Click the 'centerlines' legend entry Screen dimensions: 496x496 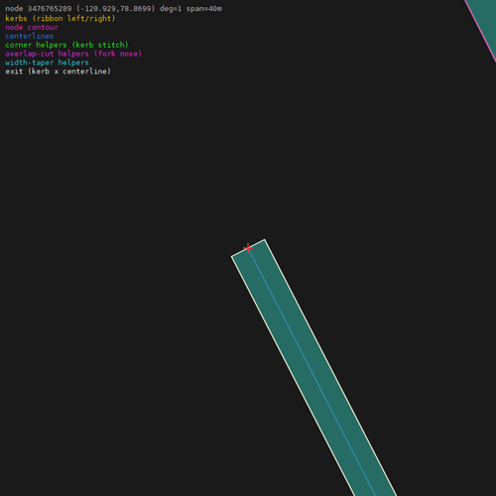coord(29,36)
